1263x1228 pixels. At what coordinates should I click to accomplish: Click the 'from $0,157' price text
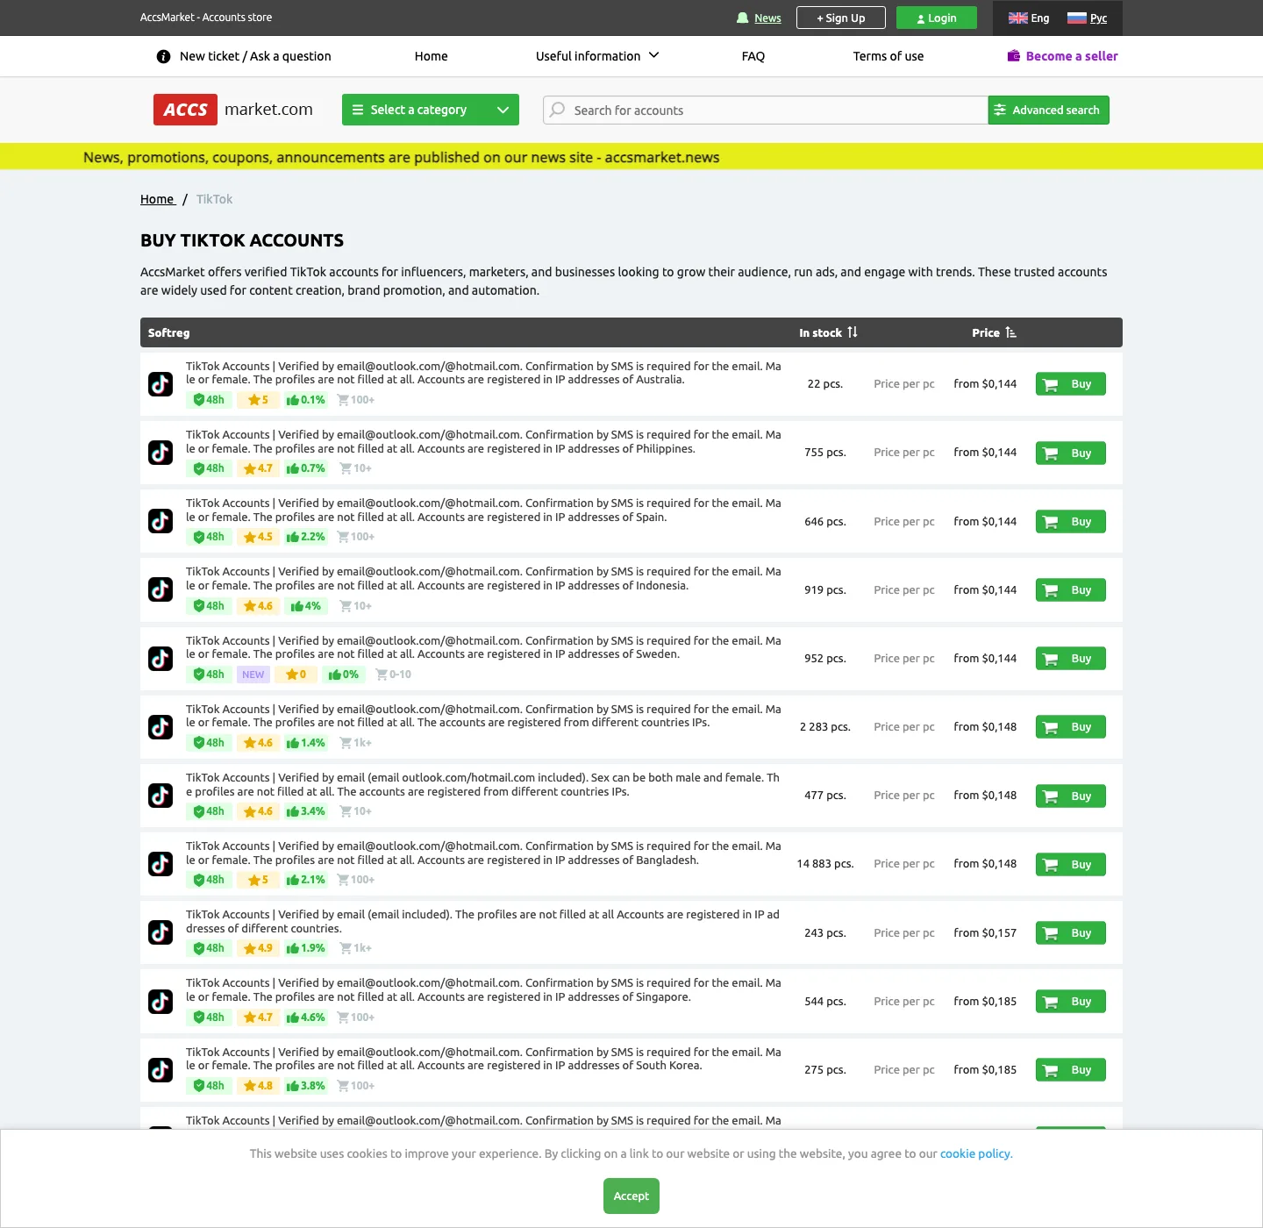coord(985,932)
